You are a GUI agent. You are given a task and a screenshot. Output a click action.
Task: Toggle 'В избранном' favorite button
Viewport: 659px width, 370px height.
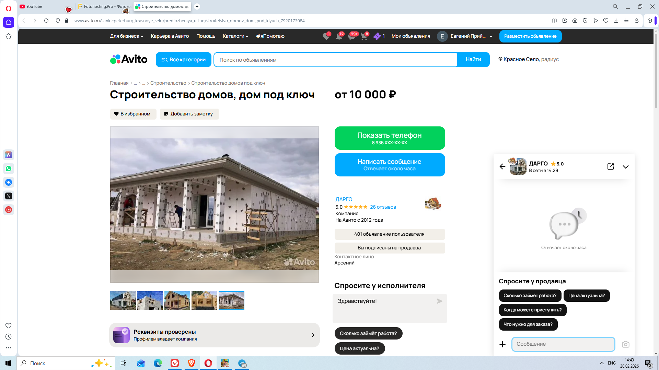pyautogui.click(x=133, y=114)
